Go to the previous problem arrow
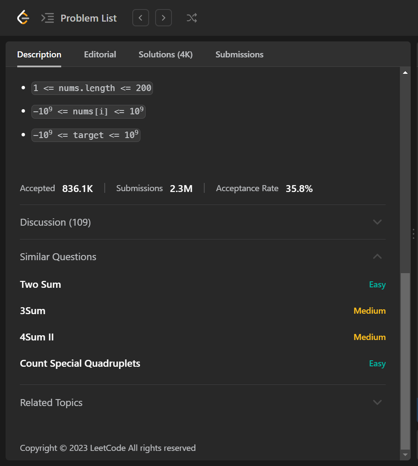The width and height of the screenshot is (418, 466). 140,18
